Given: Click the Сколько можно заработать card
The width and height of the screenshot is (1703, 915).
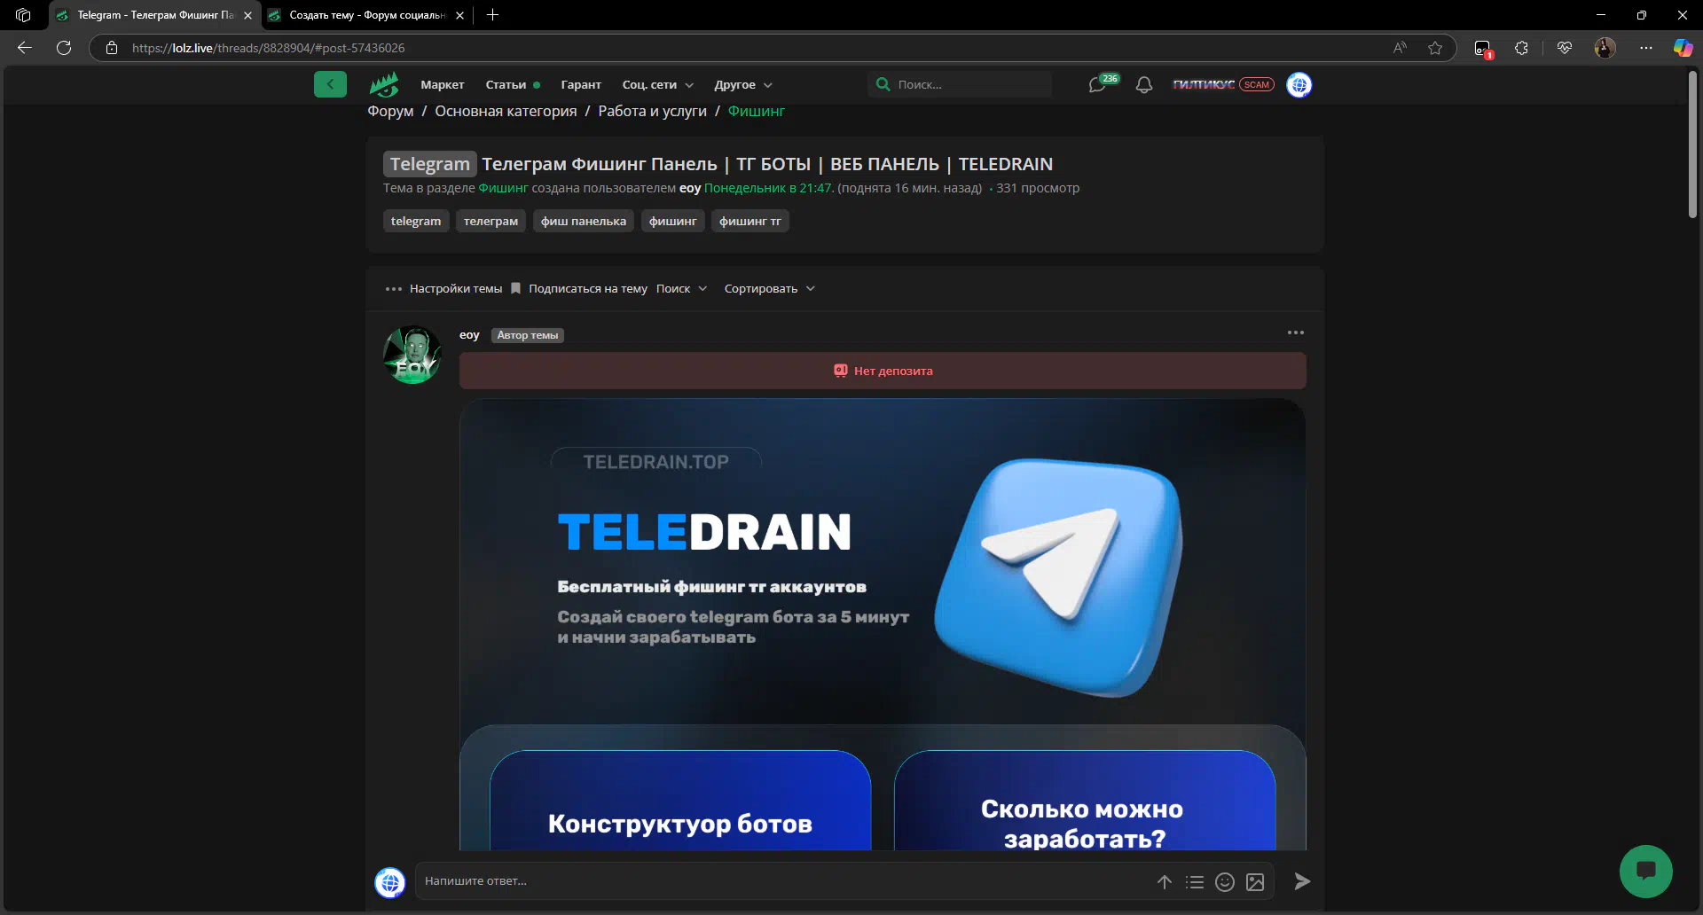Looking at the screenshot, I should (1085, 801).
